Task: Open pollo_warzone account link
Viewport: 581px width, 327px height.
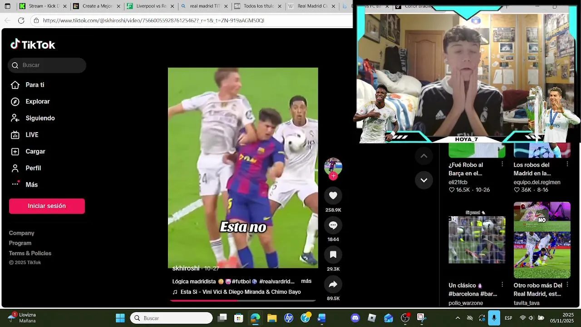Action: (466, 303)
